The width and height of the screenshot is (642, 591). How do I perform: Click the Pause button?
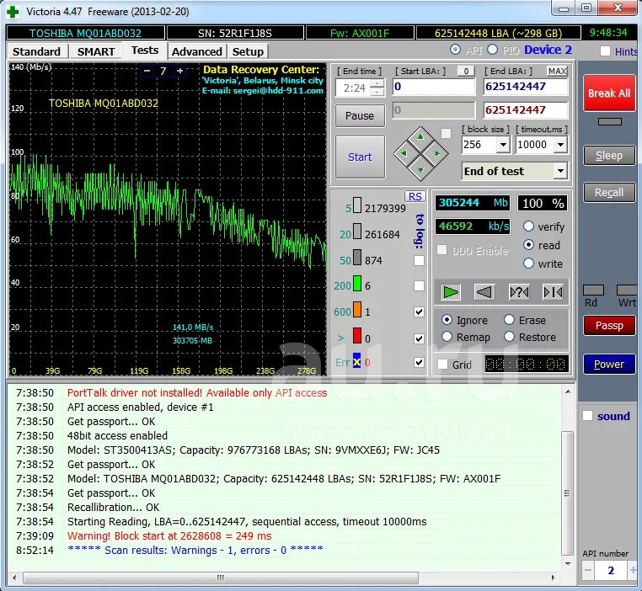pyautogui.click(x=360, y=115)
